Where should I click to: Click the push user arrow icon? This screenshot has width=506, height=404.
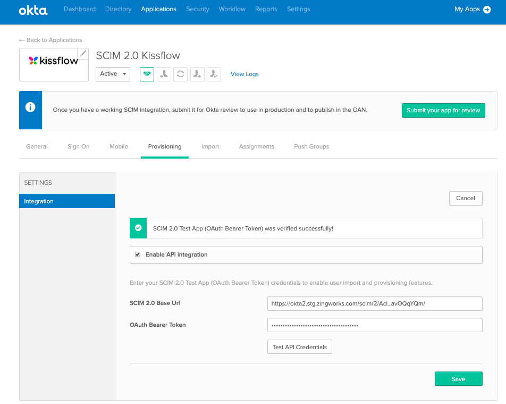coord(197,74)
